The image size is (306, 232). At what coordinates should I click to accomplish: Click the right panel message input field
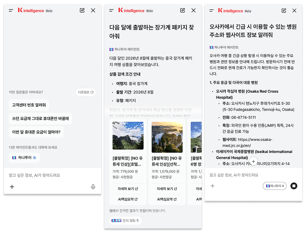tap(253, 175)
